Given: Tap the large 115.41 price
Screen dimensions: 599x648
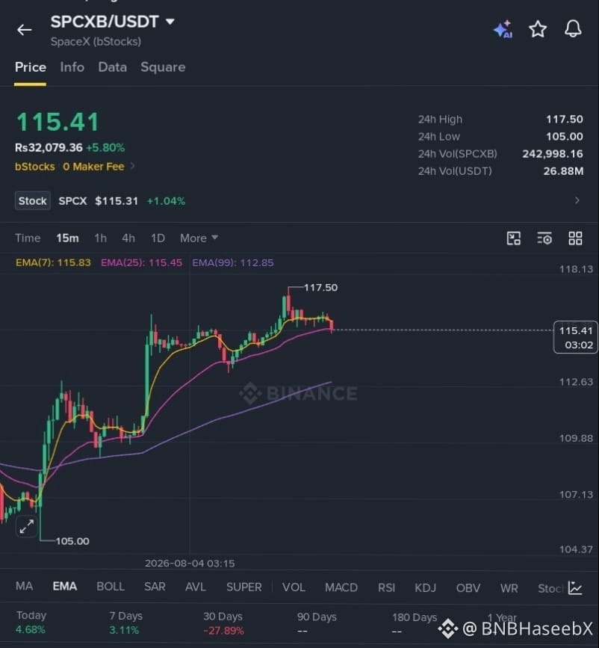Looking at the screenshot, I should click(58, 123).
